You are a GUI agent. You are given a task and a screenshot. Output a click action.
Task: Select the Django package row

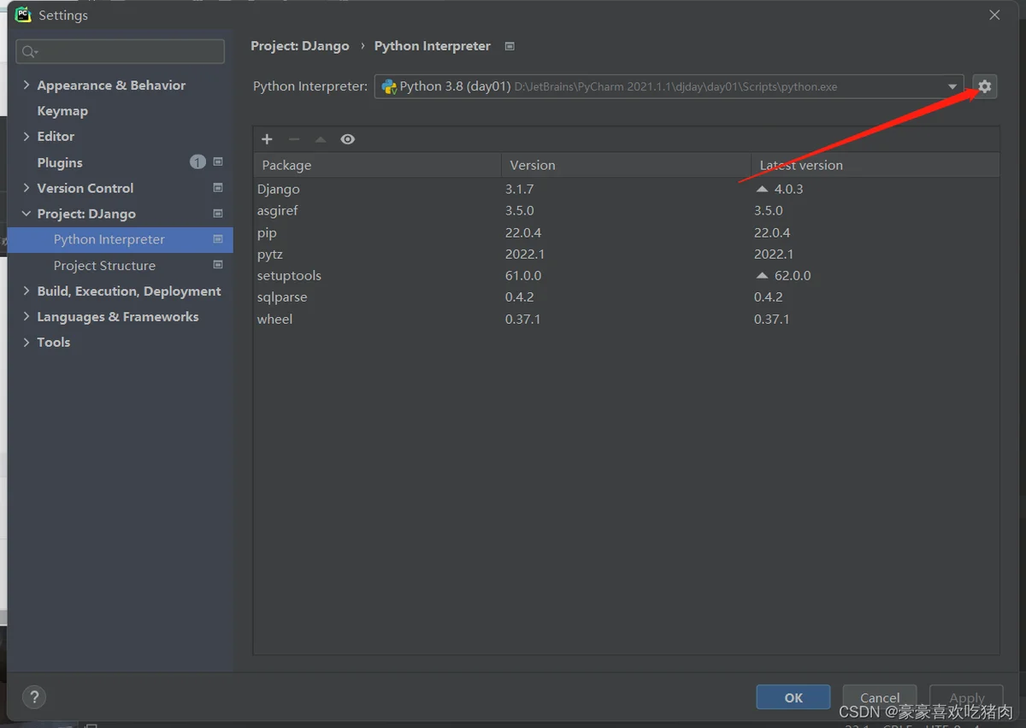click(626, 189)
